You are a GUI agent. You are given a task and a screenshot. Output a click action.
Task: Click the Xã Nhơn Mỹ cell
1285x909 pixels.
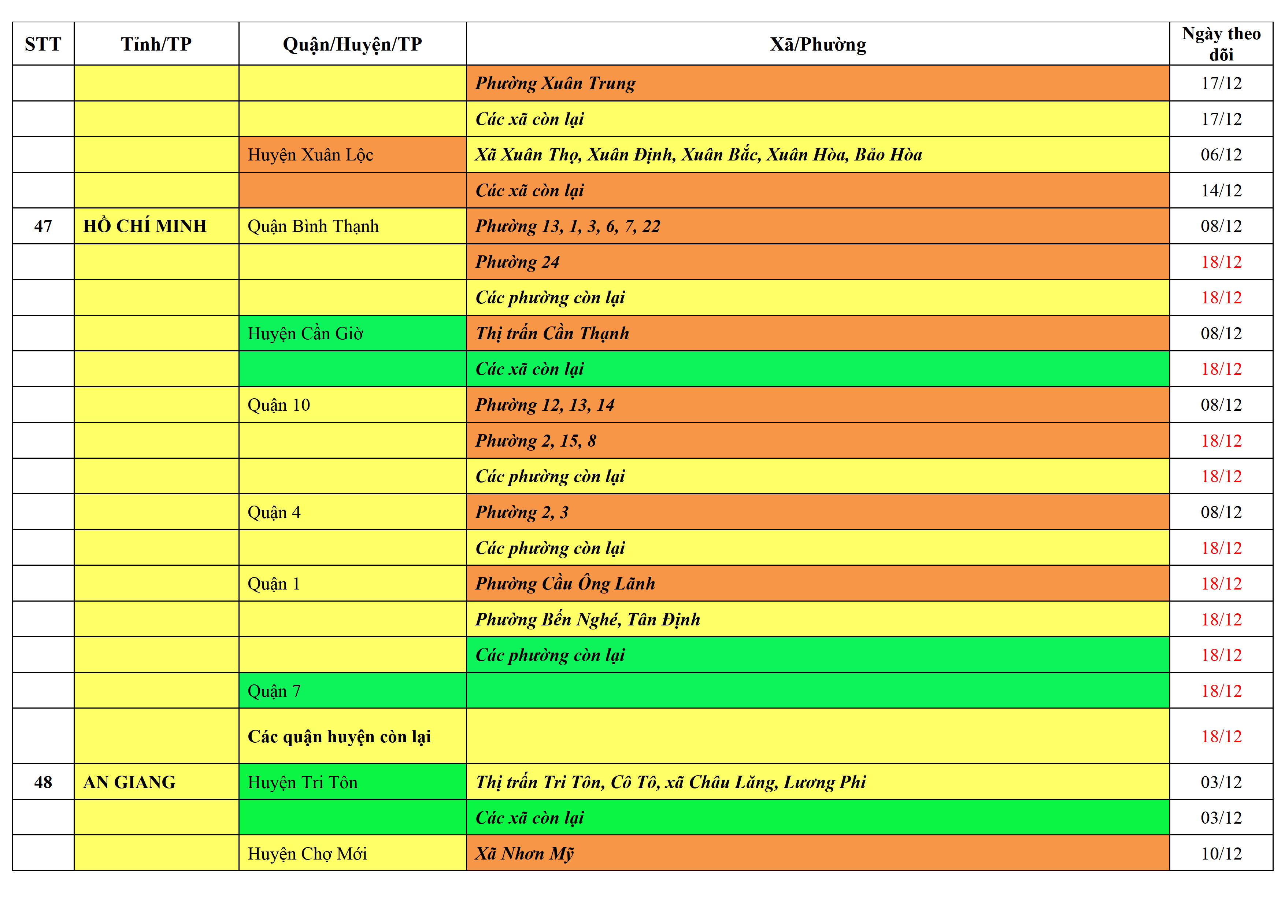click(x=525, y=854)
